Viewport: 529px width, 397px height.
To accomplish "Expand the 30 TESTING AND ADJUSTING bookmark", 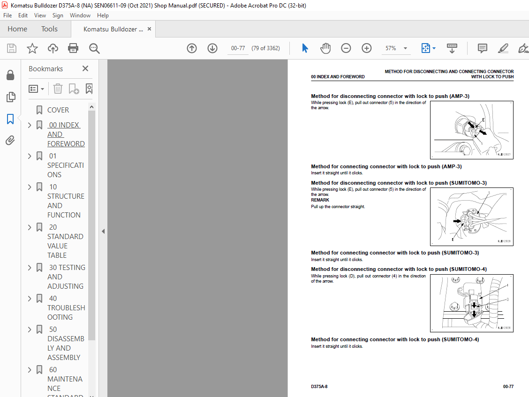I will tap(30, 268).
